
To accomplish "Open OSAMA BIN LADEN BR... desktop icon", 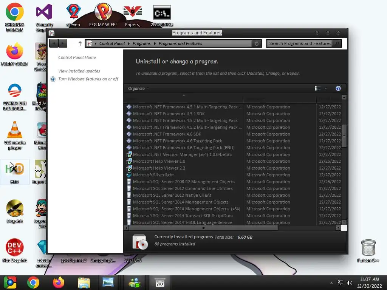I will click(15, 97).
